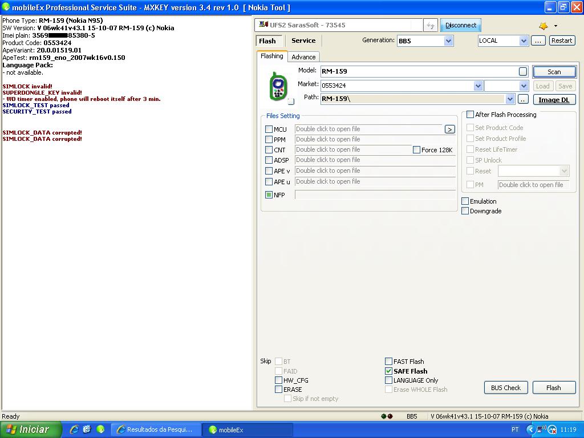Expand the Generation BB5 dropdown
Image resolution: width=584 pixels, height=438 pixels.
point(448,40)
